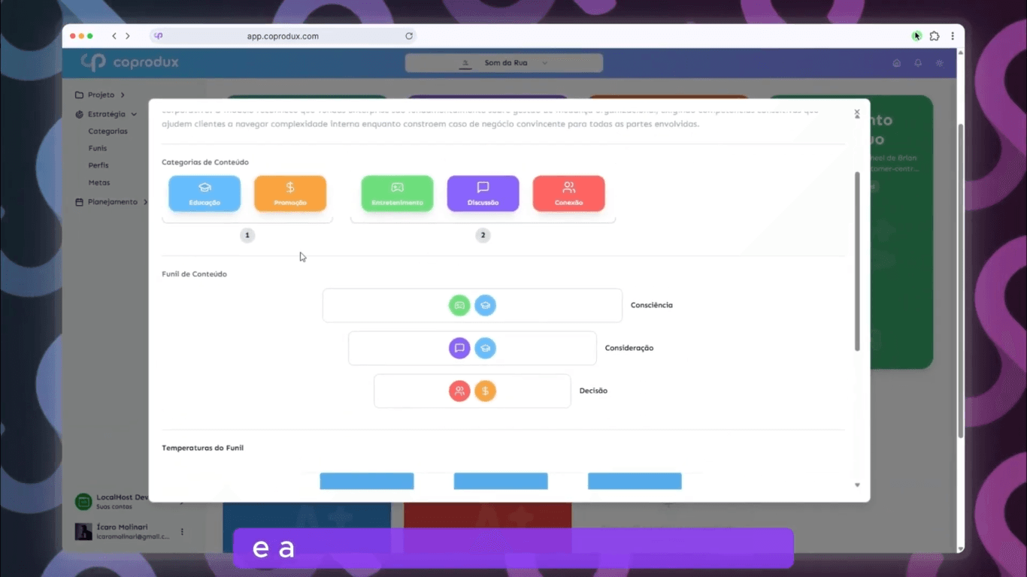Open the LocalHost Dev account switcher
1027x577 pixels.
pos(129,502)
